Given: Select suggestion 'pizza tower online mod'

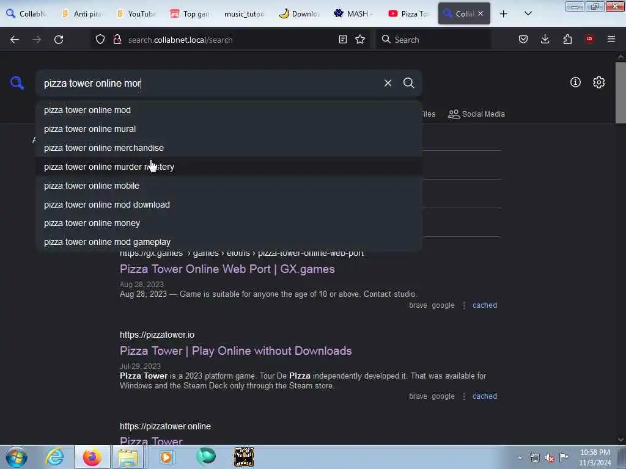Looking at the screenshot, I should pos(229,110).
